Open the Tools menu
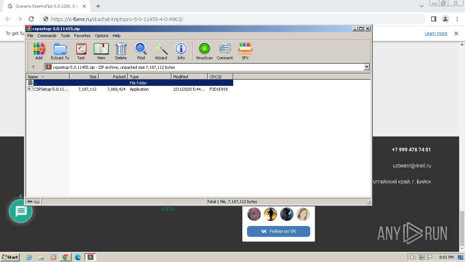This screenshot has height=262, width=465. [x=65, y=36]
